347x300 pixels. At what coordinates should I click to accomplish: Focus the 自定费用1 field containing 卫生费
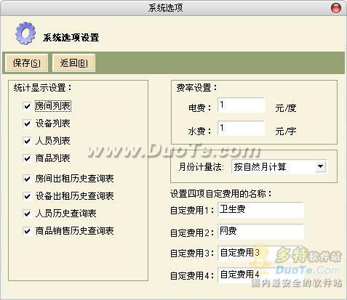tap(260, 210)
